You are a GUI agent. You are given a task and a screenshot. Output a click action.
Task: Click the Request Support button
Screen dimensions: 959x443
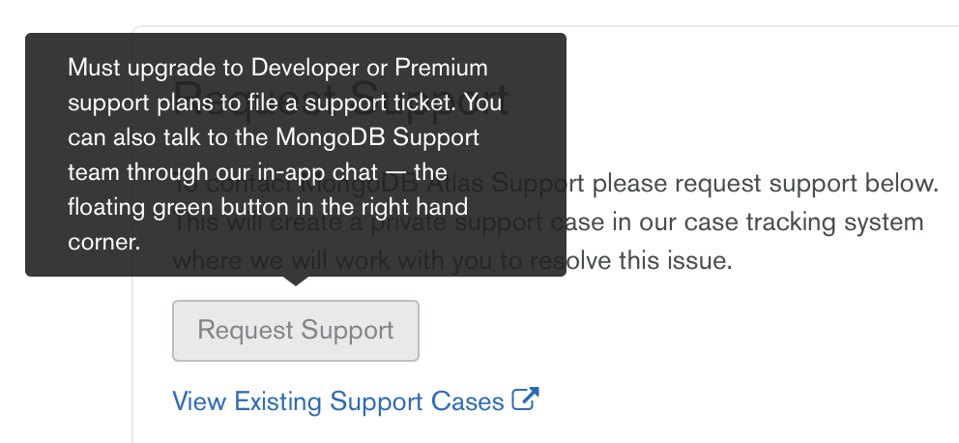pyautogui.click(x=296, y=331)
